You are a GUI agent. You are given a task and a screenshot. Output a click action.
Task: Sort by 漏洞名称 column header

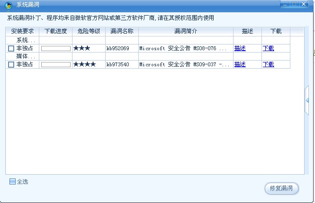coord(122,32)
